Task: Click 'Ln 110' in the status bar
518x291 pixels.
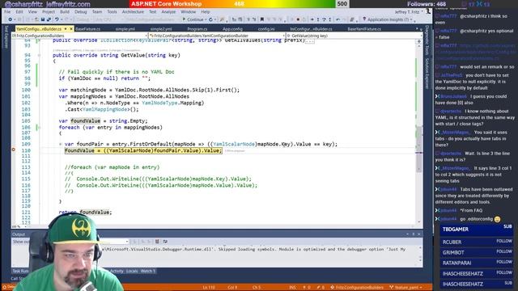Action: (209, 288)
